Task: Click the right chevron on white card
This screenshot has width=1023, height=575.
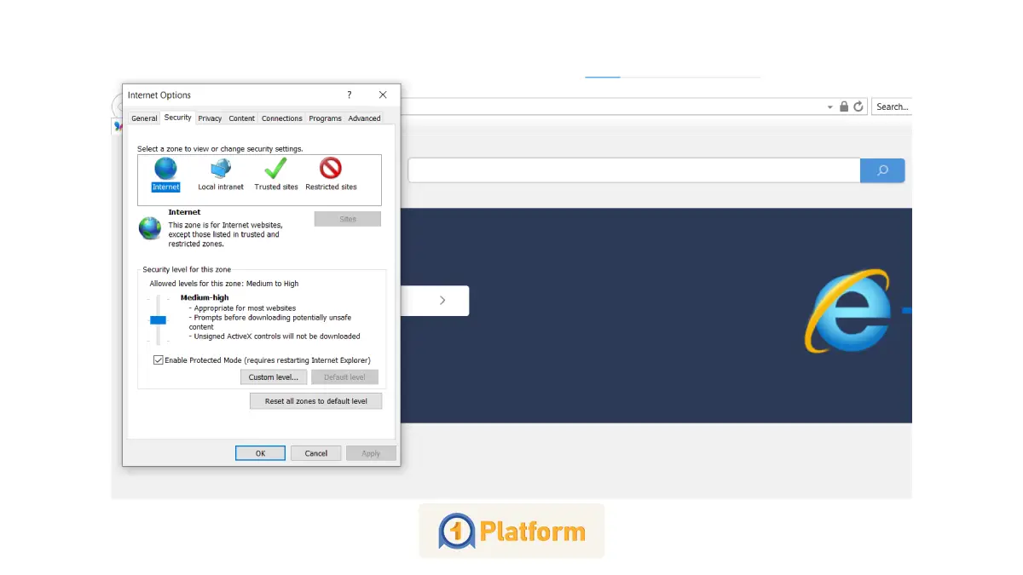Action: (x=442, y=300)
